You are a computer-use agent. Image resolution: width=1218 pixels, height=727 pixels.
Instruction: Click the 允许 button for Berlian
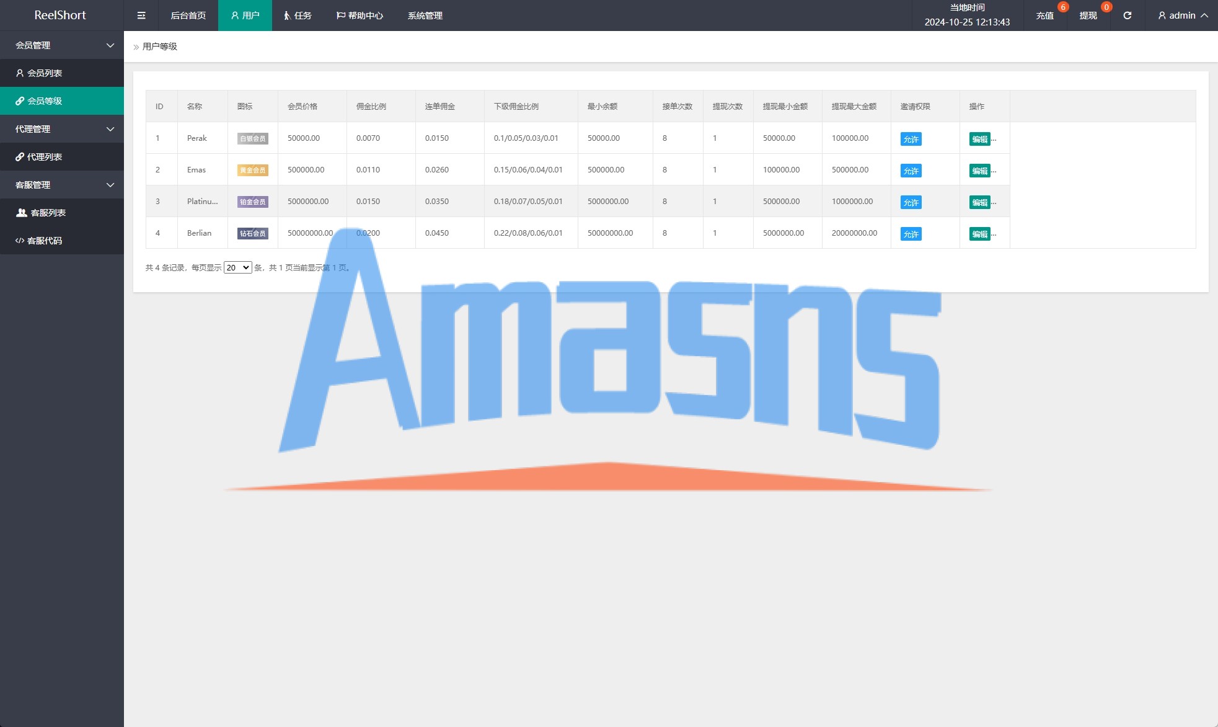[x=911, y=234]
